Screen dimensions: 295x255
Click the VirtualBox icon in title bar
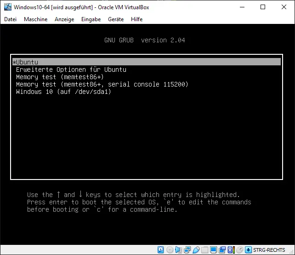7,7
